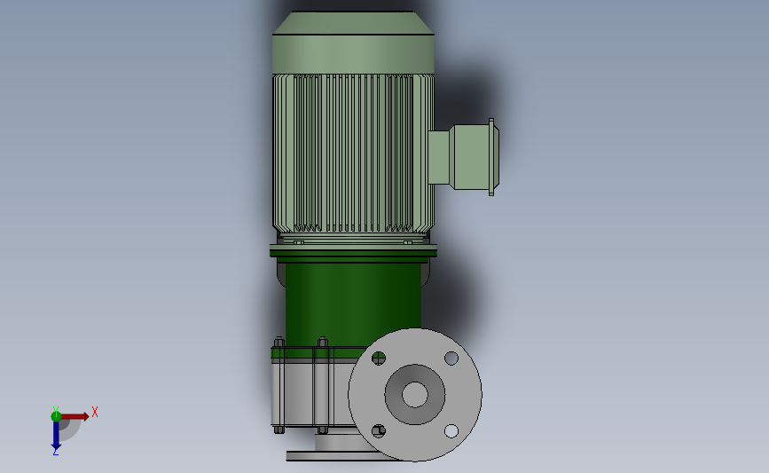769x473 pixels.
Task: Select the motor's terminal junction box
Action: (x=464, y=157)
